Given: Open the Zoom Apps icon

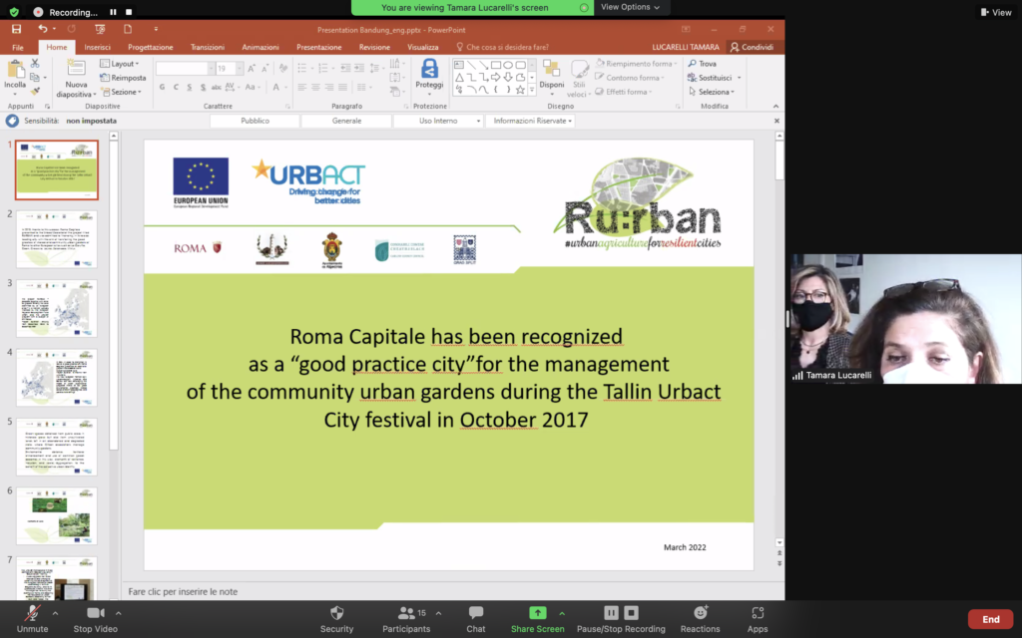Looking at the screenshot, I should point(758,613).
